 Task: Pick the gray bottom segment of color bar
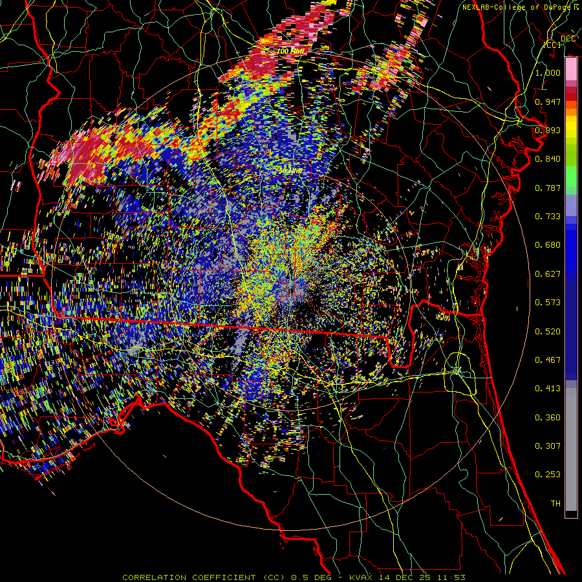[571, 449]
